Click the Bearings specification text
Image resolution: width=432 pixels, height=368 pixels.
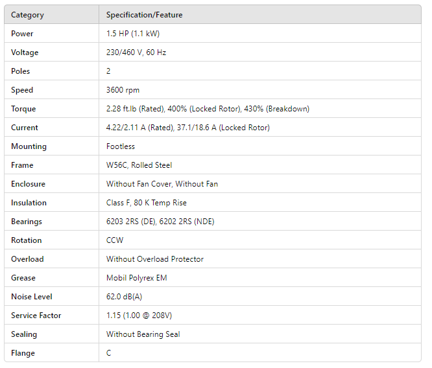point(160,222)
